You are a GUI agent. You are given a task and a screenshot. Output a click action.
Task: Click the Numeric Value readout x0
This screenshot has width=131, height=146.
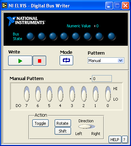pos(96,26)
